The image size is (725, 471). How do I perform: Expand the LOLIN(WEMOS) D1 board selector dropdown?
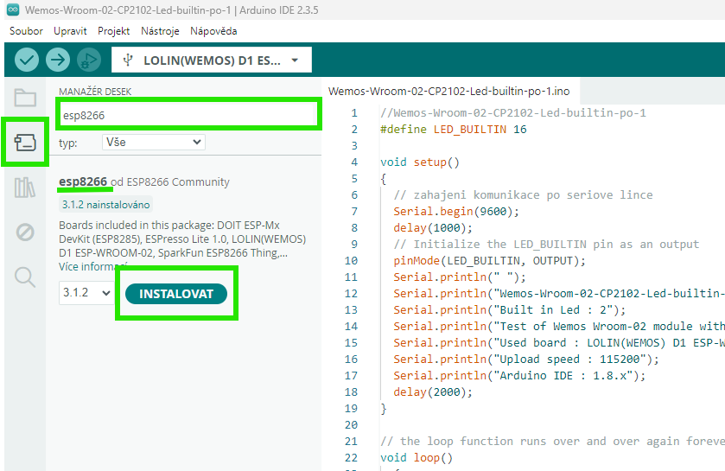coord(212,60)
